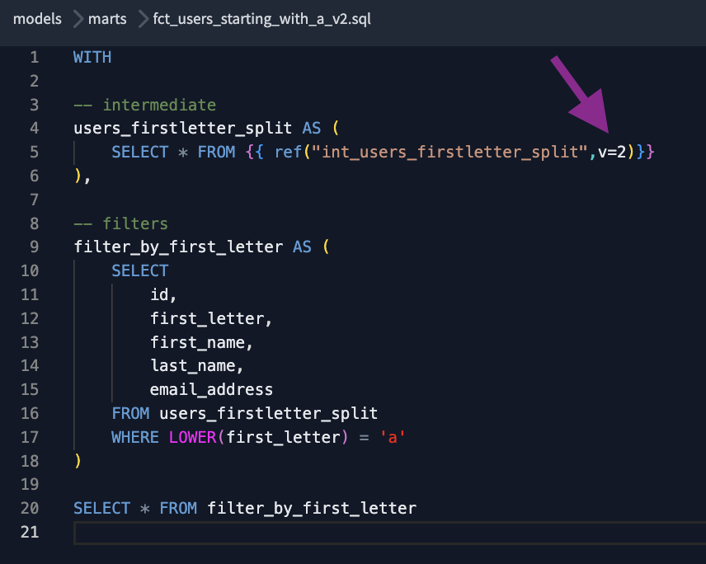Viewport: 706px width, 564px height.
Task: Click the WHERE keyword
Action: (135, 438)
